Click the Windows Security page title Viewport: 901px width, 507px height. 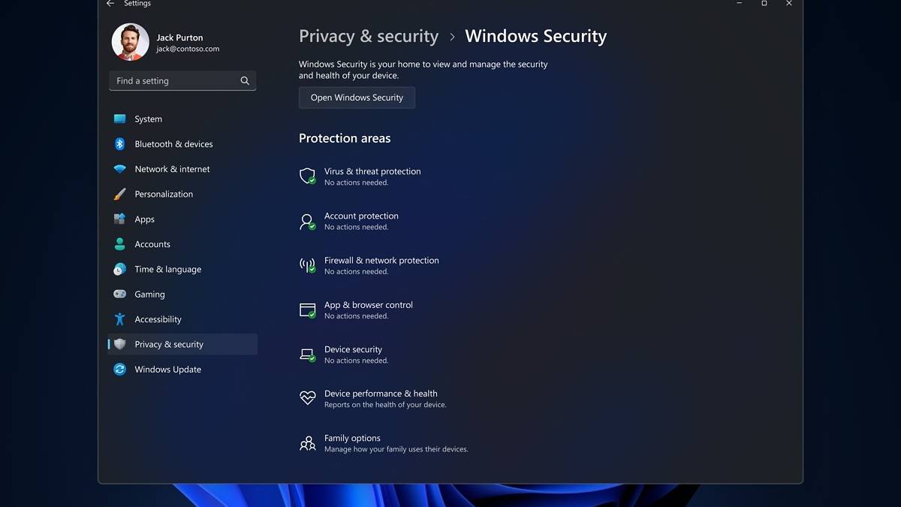[x=536, y=36]
